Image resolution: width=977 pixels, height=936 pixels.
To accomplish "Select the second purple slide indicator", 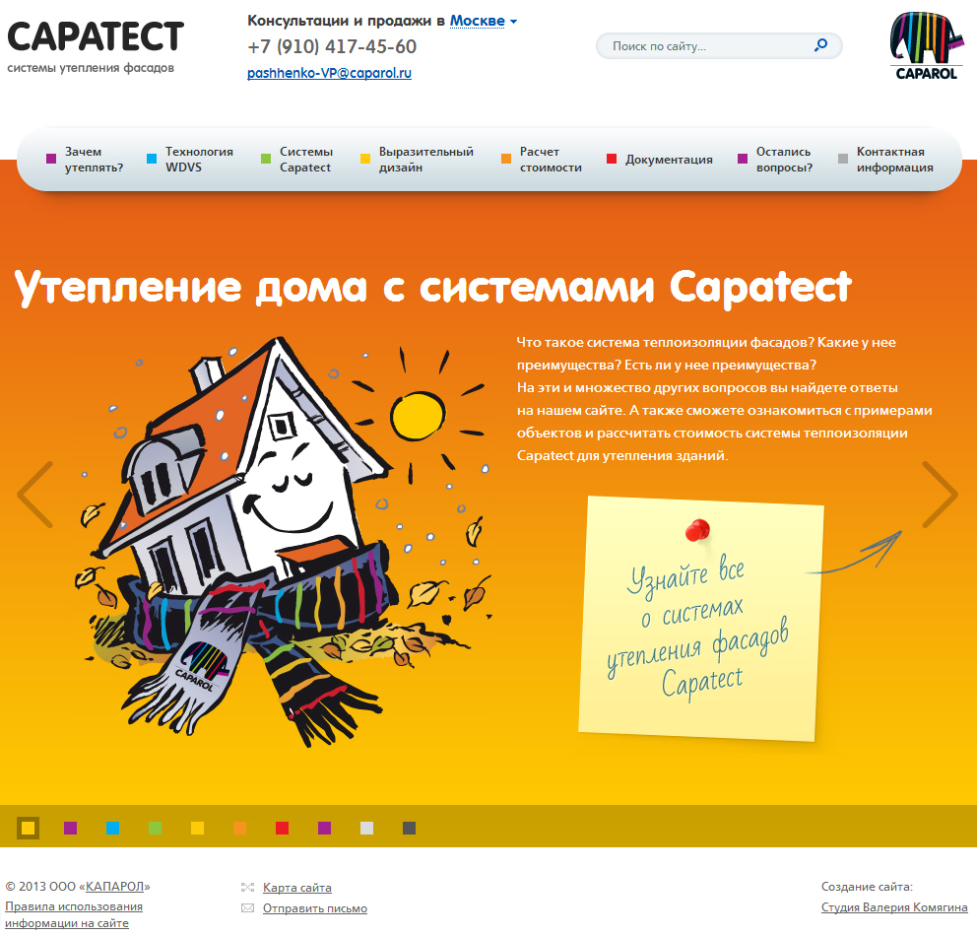I will pos(325,828).
